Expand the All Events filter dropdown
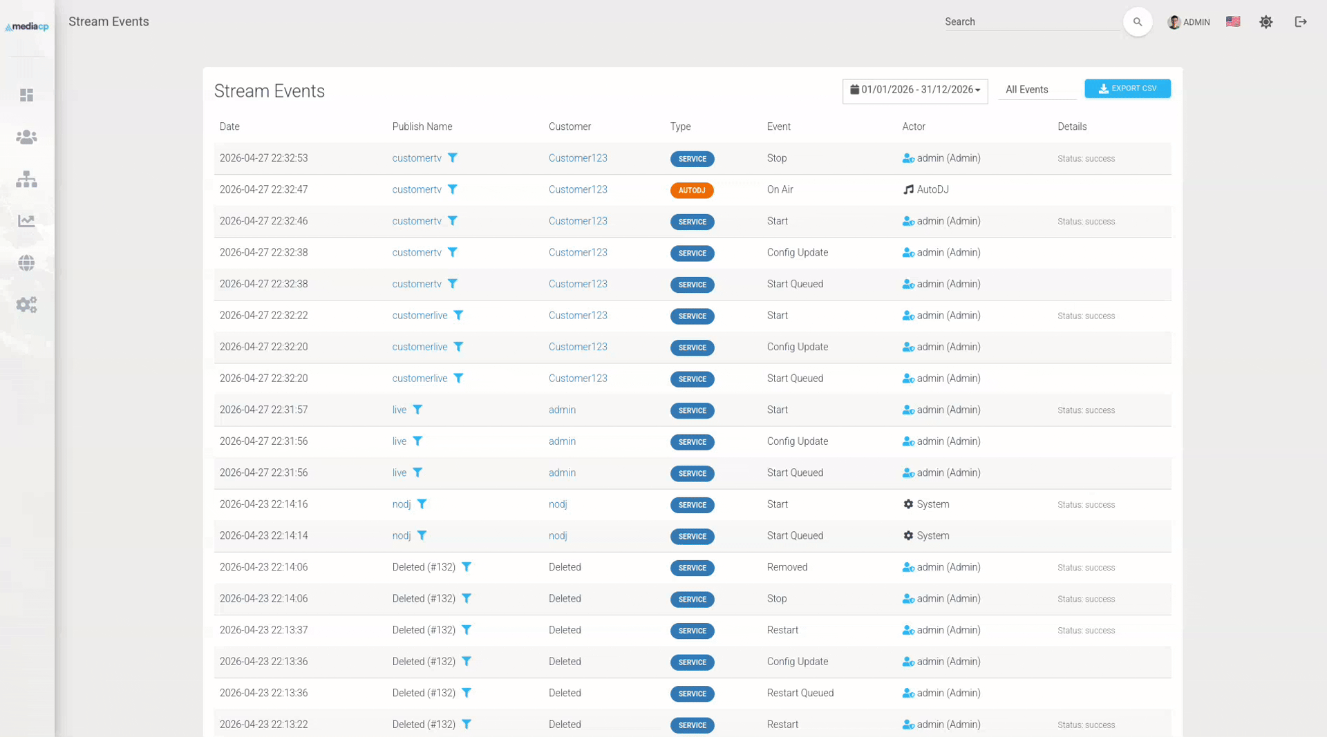The image size is (1327, 737). point(1036,90)
